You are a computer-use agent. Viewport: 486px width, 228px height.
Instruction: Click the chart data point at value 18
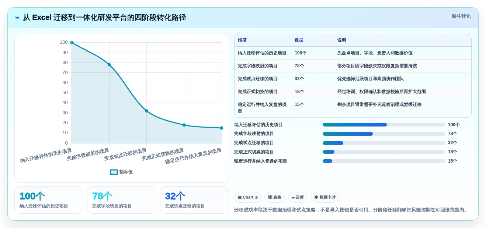point(184,125)
